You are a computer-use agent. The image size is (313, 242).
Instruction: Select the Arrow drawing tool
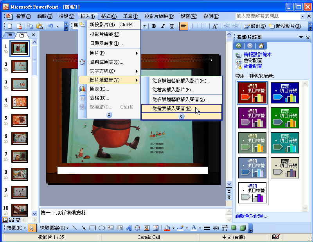click(83, 228)
